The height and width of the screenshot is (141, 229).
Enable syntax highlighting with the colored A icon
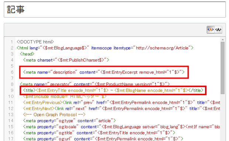(211, 30)
